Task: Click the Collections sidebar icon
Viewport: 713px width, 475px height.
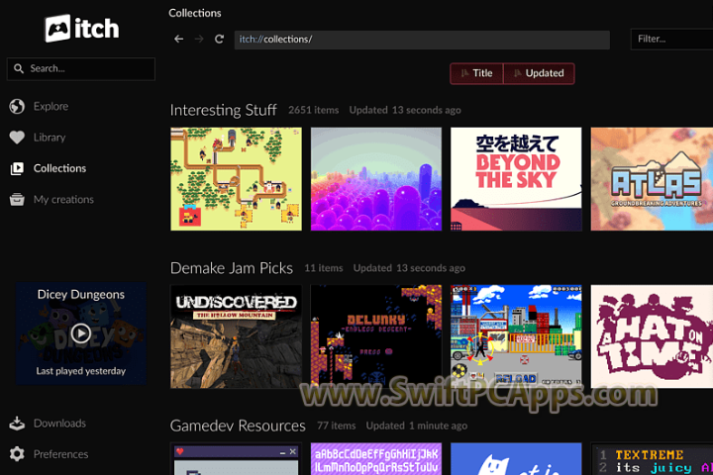Action: click(x=17, y=168)
